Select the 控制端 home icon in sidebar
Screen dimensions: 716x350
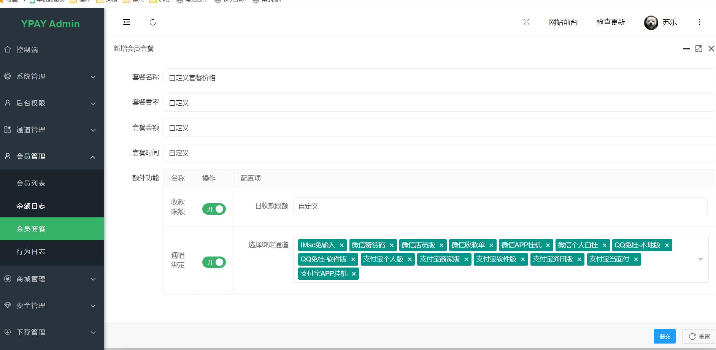(x=7, y=49)
